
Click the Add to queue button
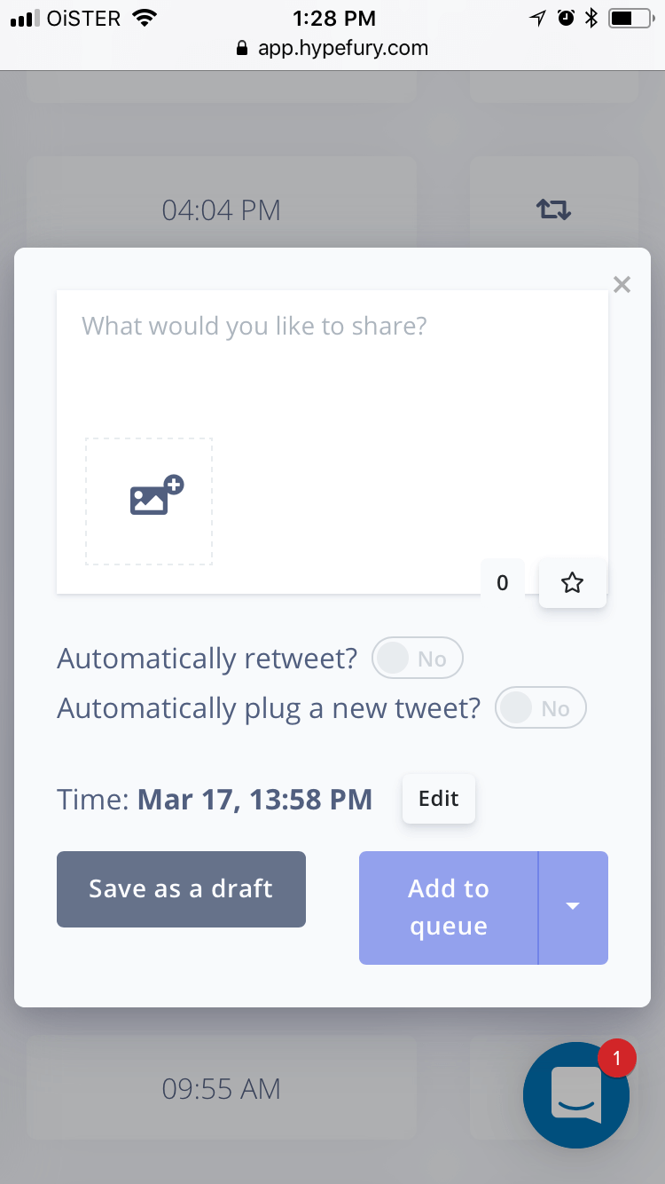coord(448,907)
